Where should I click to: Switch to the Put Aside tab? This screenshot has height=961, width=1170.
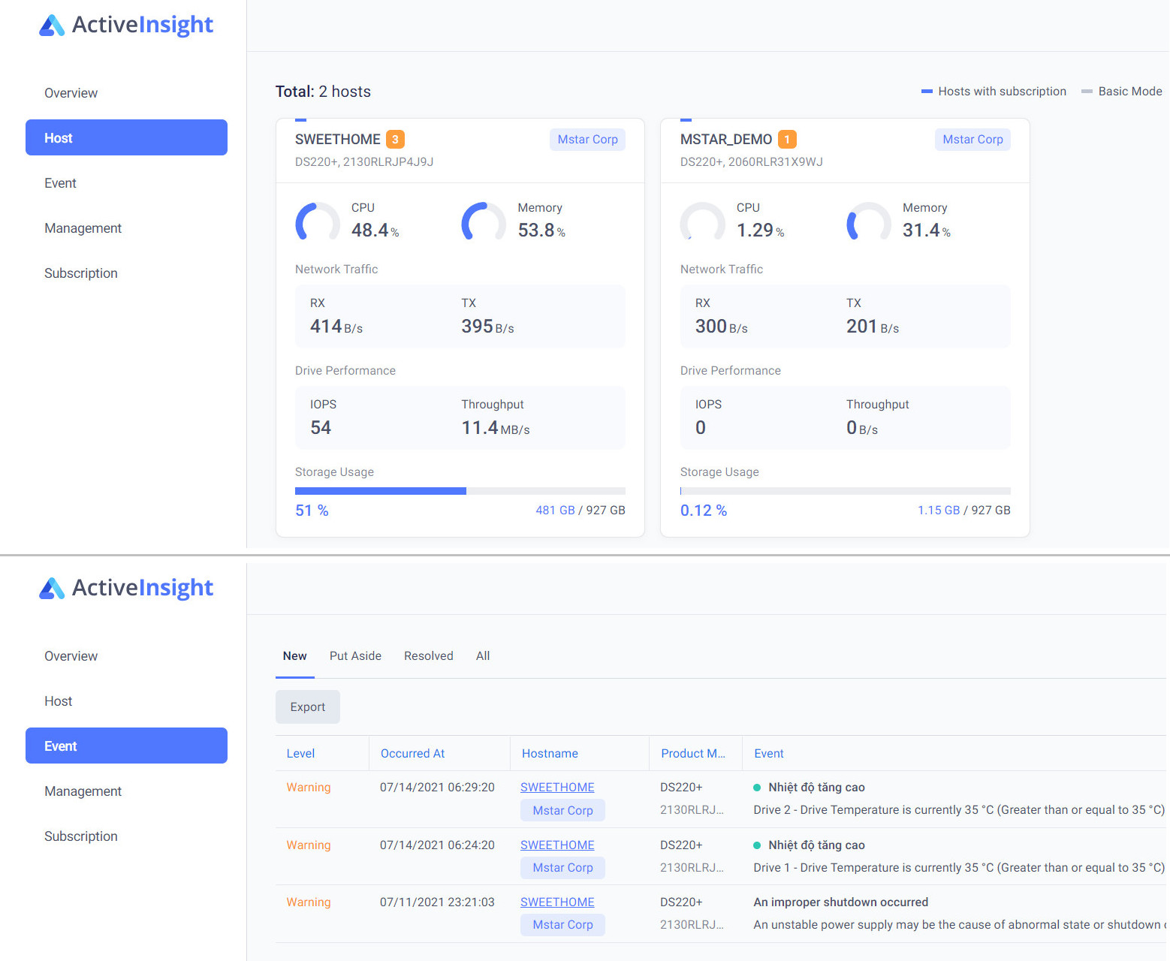tap(355, 655)
